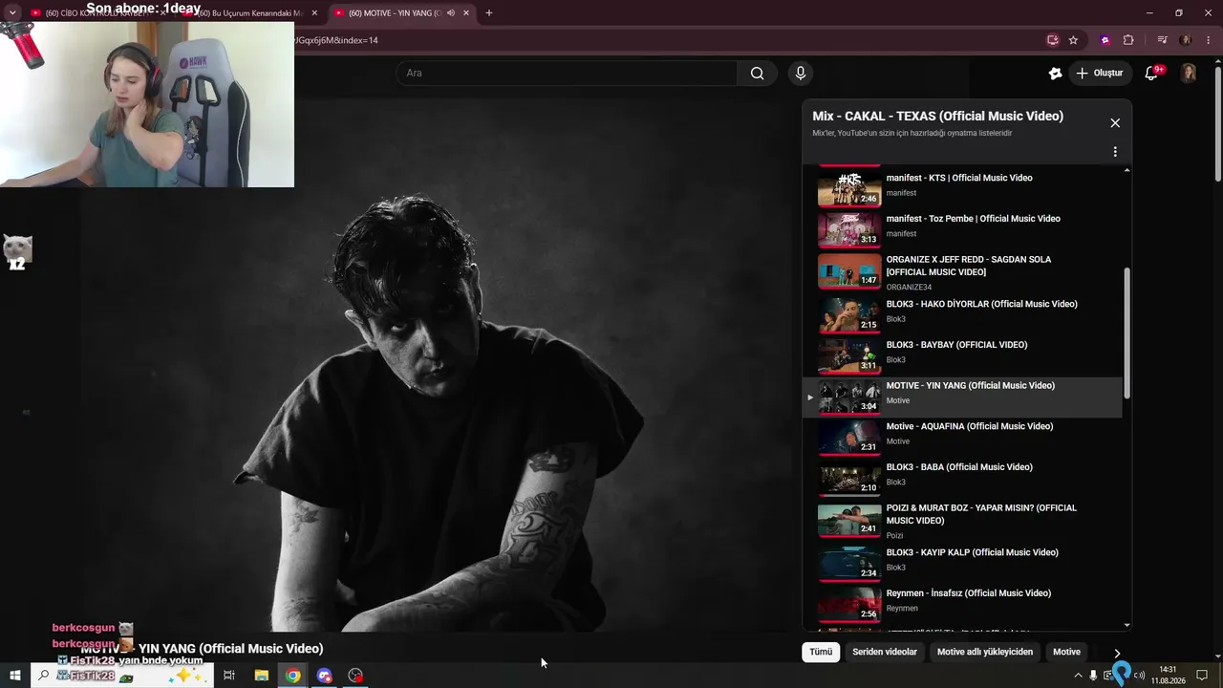Open the POIZI & MURAT BOZ - YAPAR MISIN thumbnail

[849, 520]
